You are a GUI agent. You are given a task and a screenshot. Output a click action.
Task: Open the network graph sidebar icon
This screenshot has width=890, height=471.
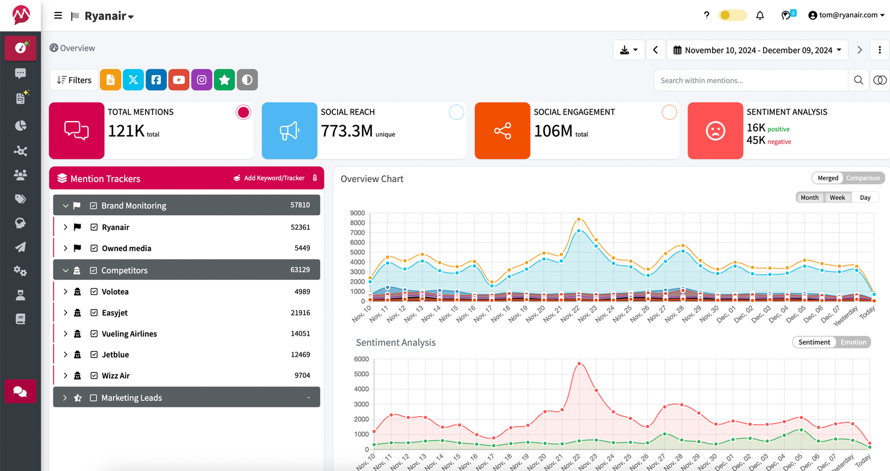pyautogui.click(x=21, y=151)
